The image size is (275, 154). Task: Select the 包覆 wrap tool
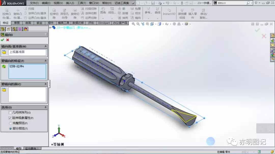coord(135,9)
